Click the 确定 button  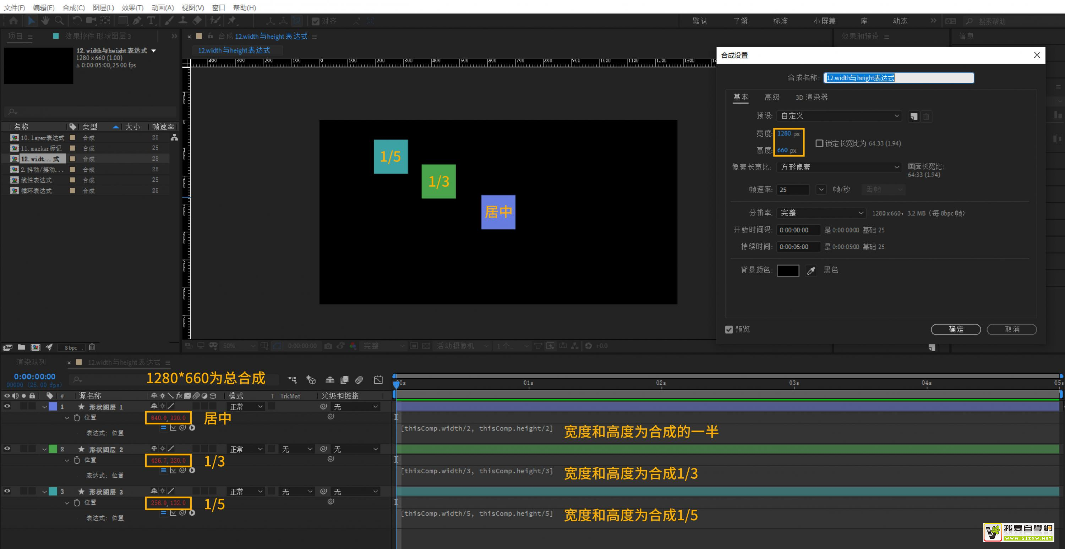point(955,329)
